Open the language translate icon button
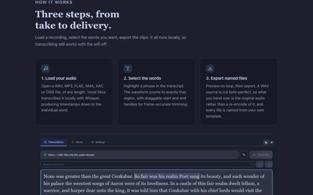Viewport: 313px width, 195px height. 244,154
